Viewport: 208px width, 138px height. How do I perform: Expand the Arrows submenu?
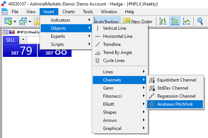(x=120, y=120)
